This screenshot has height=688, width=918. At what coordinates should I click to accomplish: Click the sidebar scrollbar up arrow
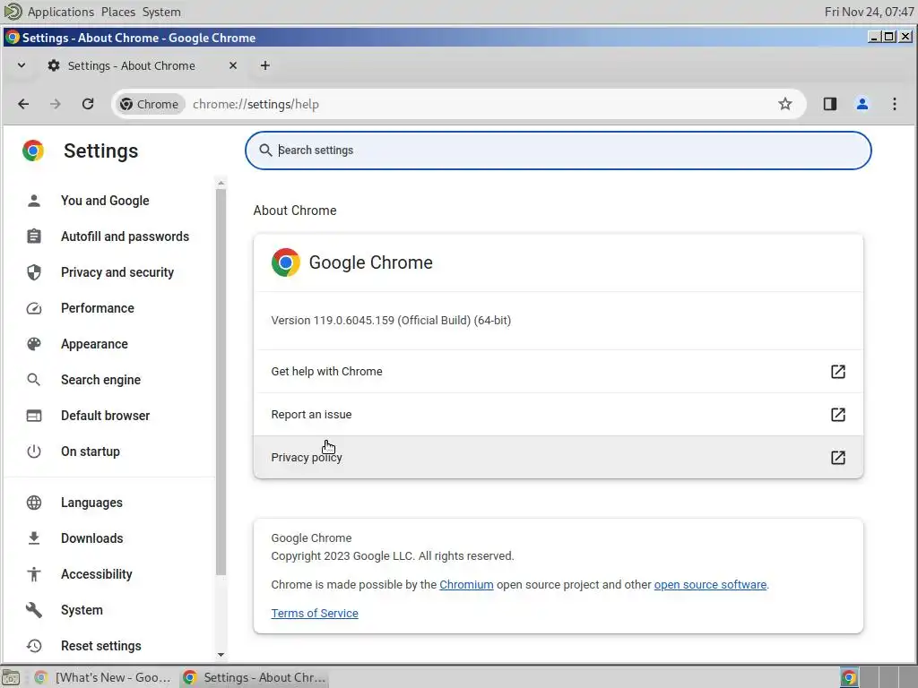point(221,184)
